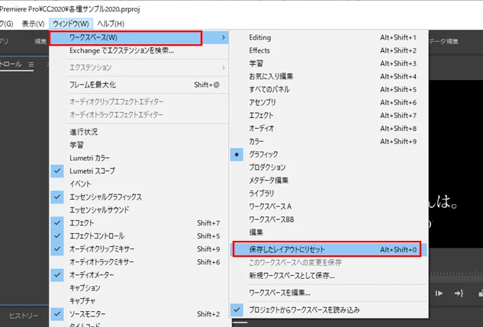483x327 pixels.
Task: Toggle エフェクトコントロール panel checkmark
Action: click(57, 236)
